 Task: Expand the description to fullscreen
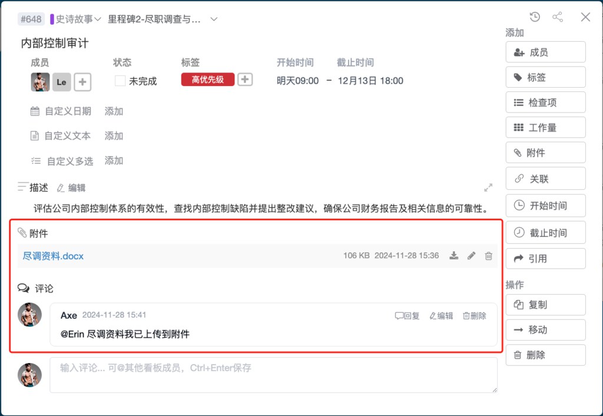point(488,188)
